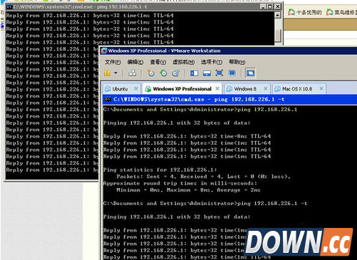Viewport: 357px width, 260px height.
Task: Click the Ubuntu tab's VM icon
Action: tap(108, 89)
